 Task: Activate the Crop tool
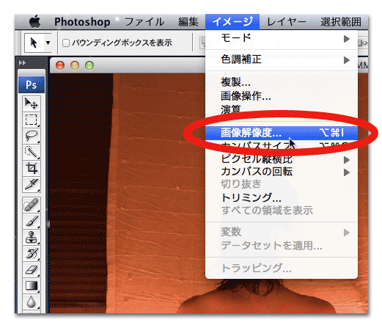pyautogui.click(x=32, y=168)
